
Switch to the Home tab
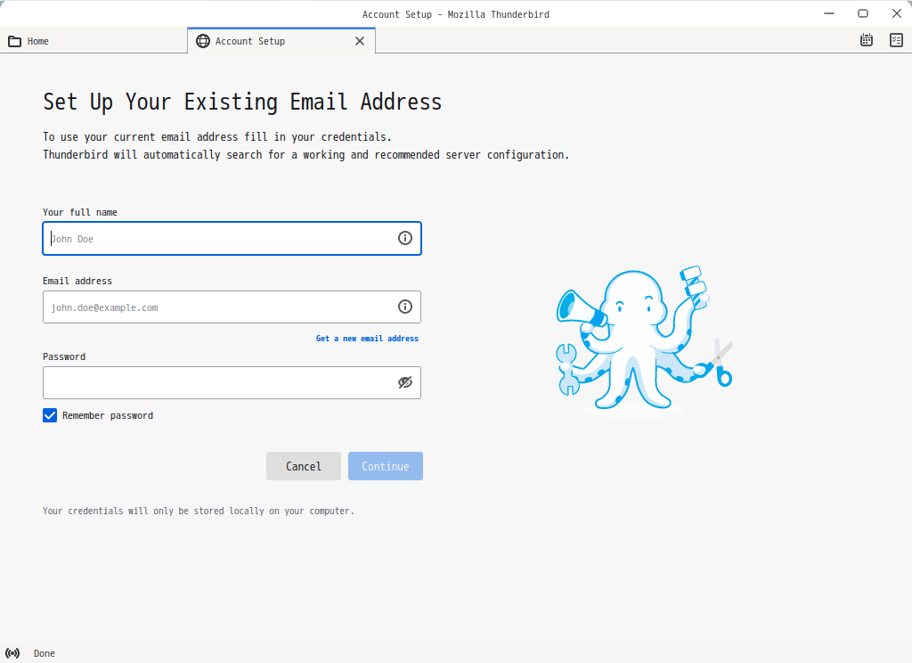pos(94,41)
